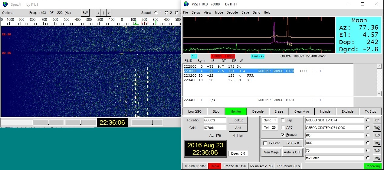Click the Tx1 message button

click(376, 120)
